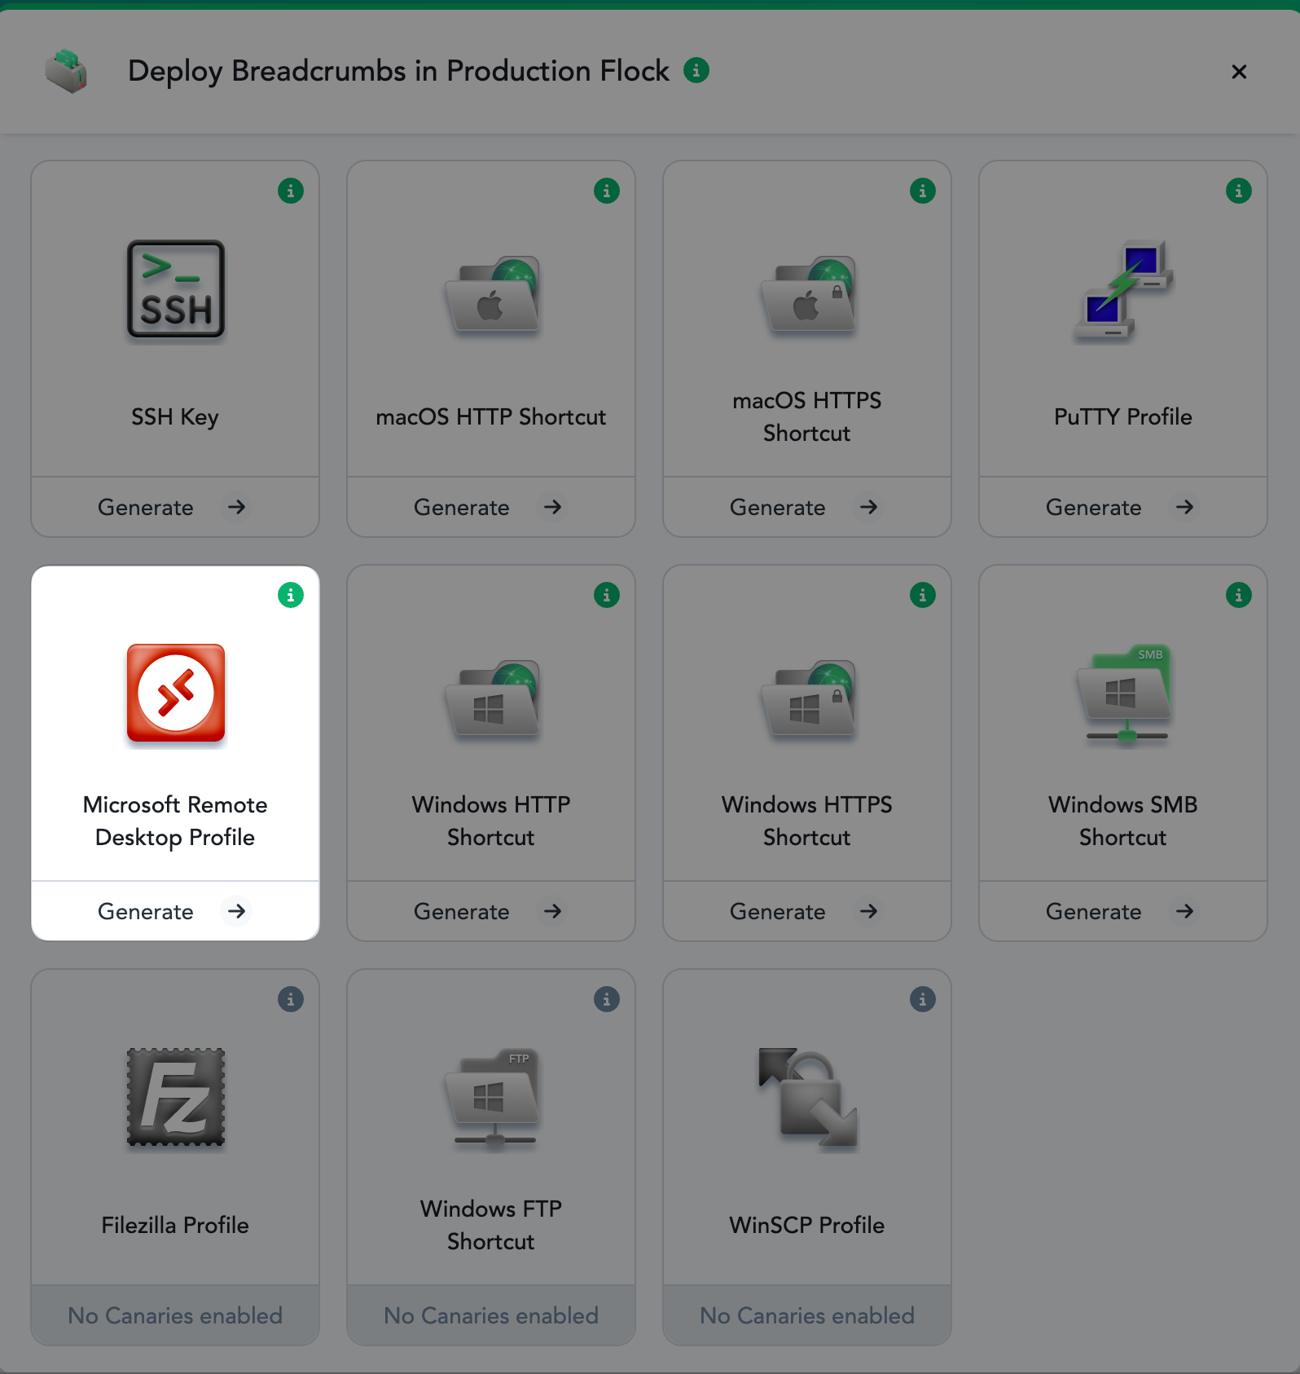
Task: Generate an SSH Key breadcrumb
Action: coord(175,507)
